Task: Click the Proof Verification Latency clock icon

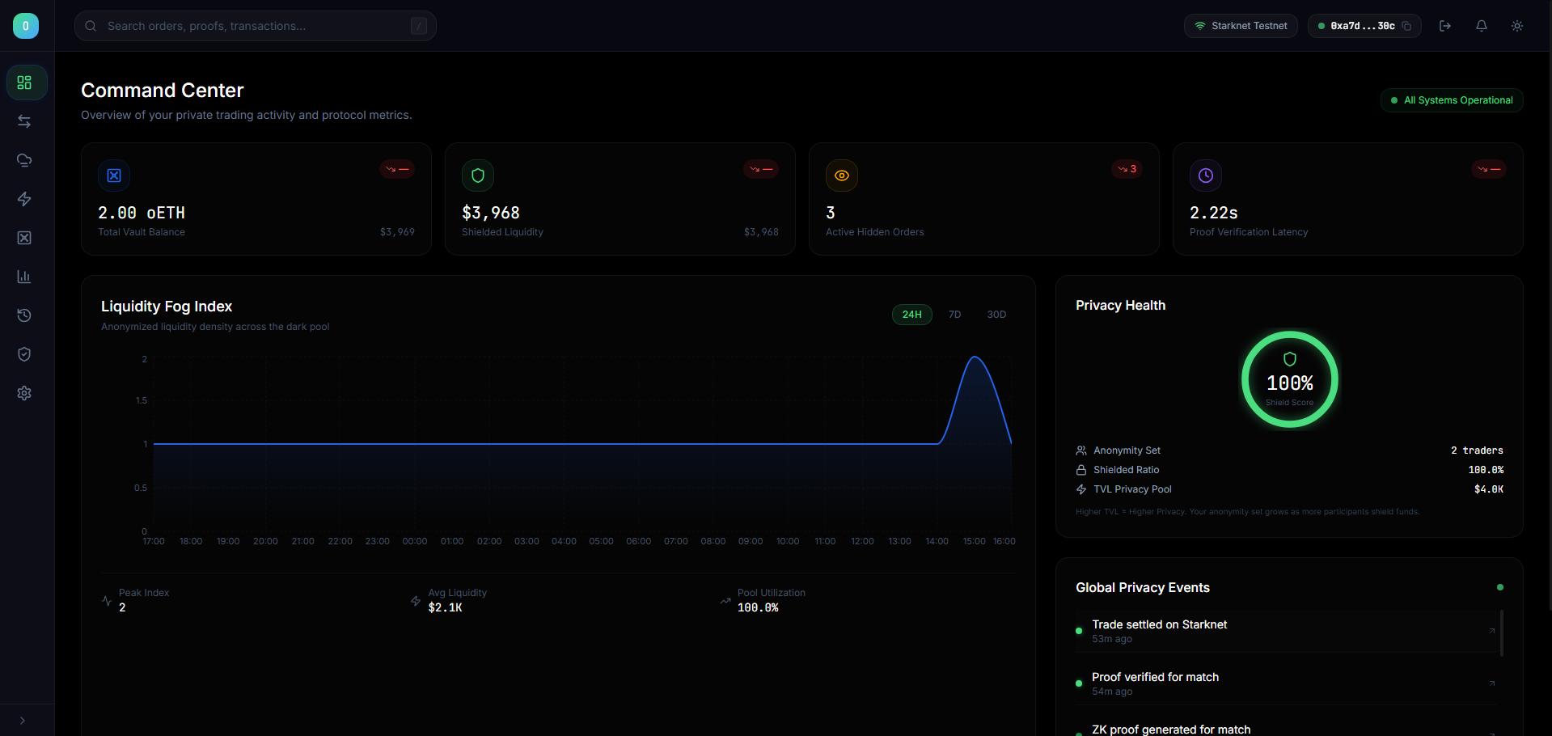Action: (x=1206, y=176)
